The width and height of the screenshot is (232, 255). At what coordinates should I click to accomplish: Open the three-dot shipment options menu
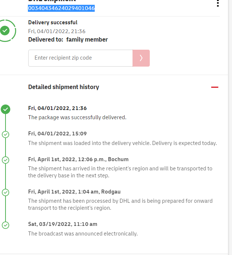[218, 3]
